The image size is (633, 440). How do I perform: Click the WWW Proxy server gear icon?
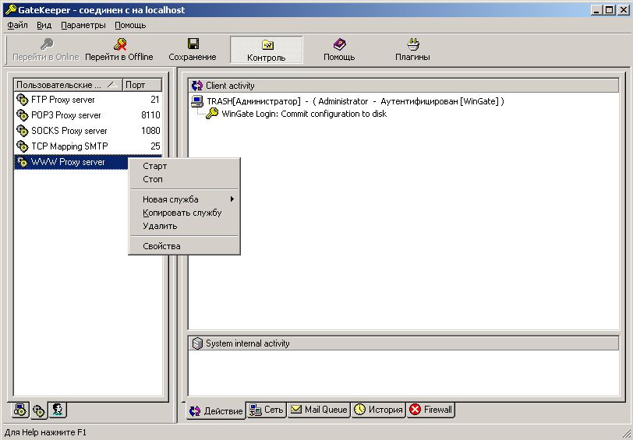point(22,162)
